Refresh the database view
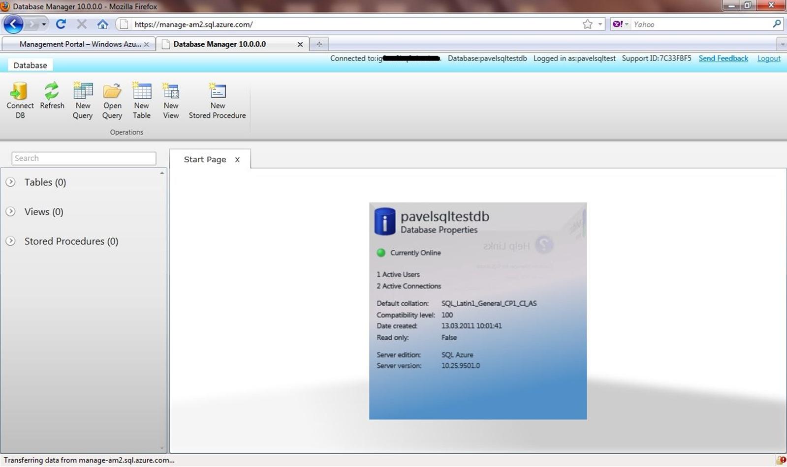 [52, 92]
